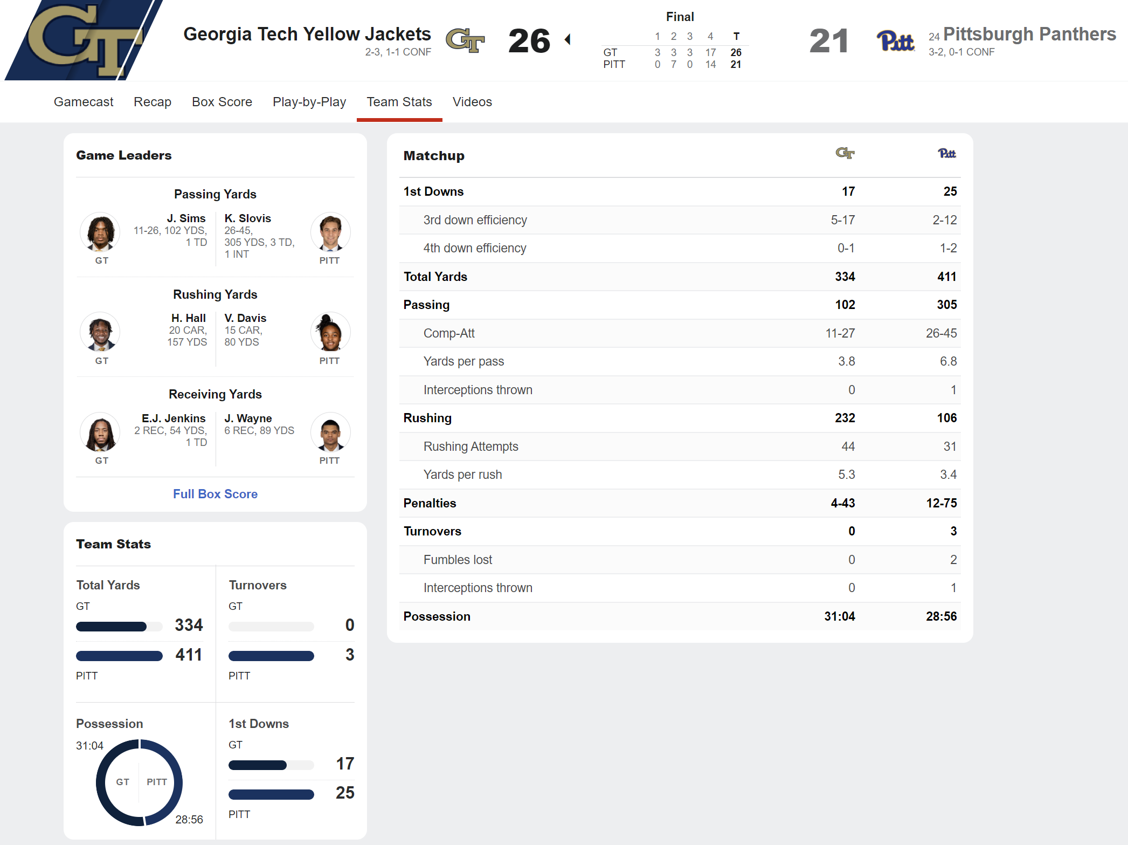Screen dimensions: 1128x845
Task: Click the Pitt logo beside score 21
Action: (x=895, y=42)
